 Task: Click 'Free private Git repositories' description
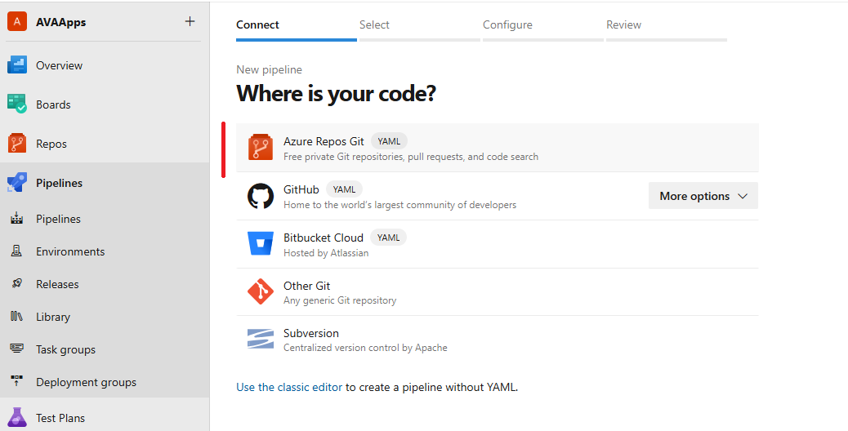tap(411, 157)
